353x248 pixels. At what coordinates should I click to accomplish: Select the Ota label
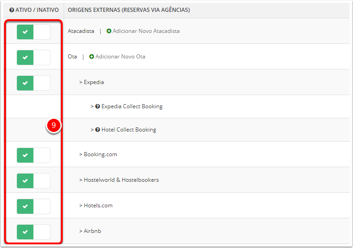[72, 57]
